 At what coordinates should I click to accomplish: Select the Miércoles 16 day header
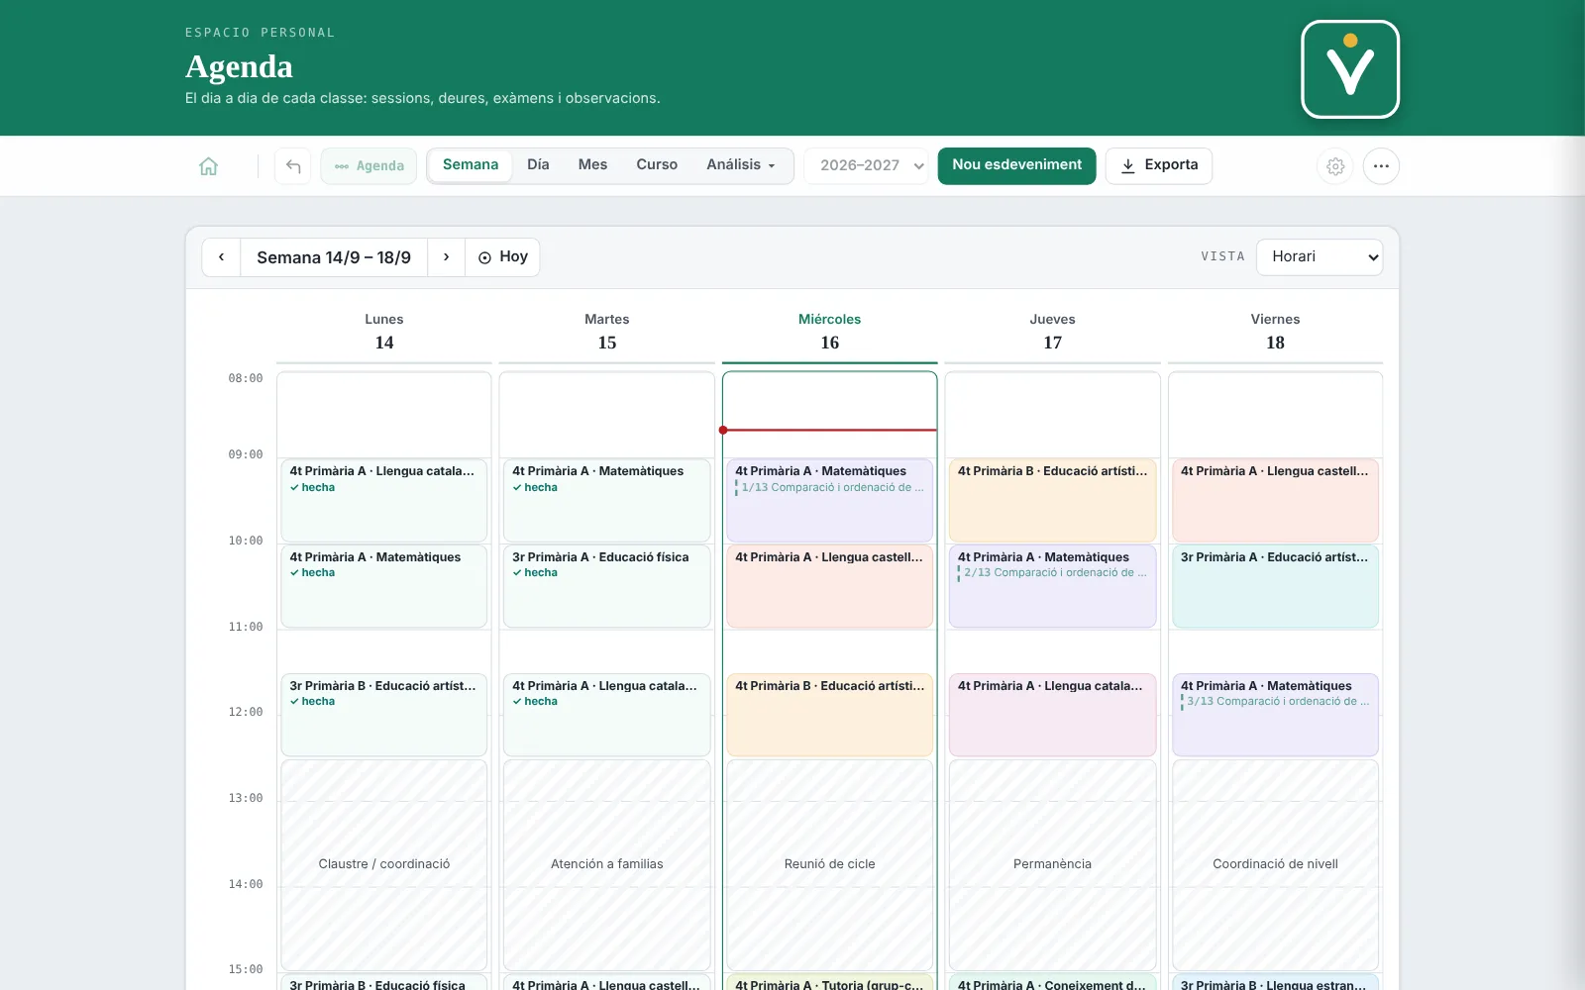click(830, 332)
